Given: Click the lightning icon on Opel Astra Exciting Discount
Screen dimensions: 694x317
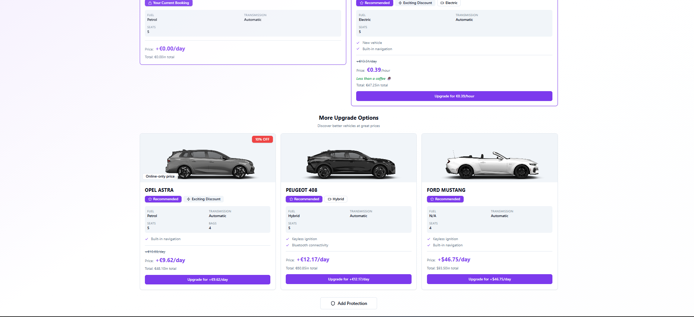Looking at the screenshot, I should [189, 199].
